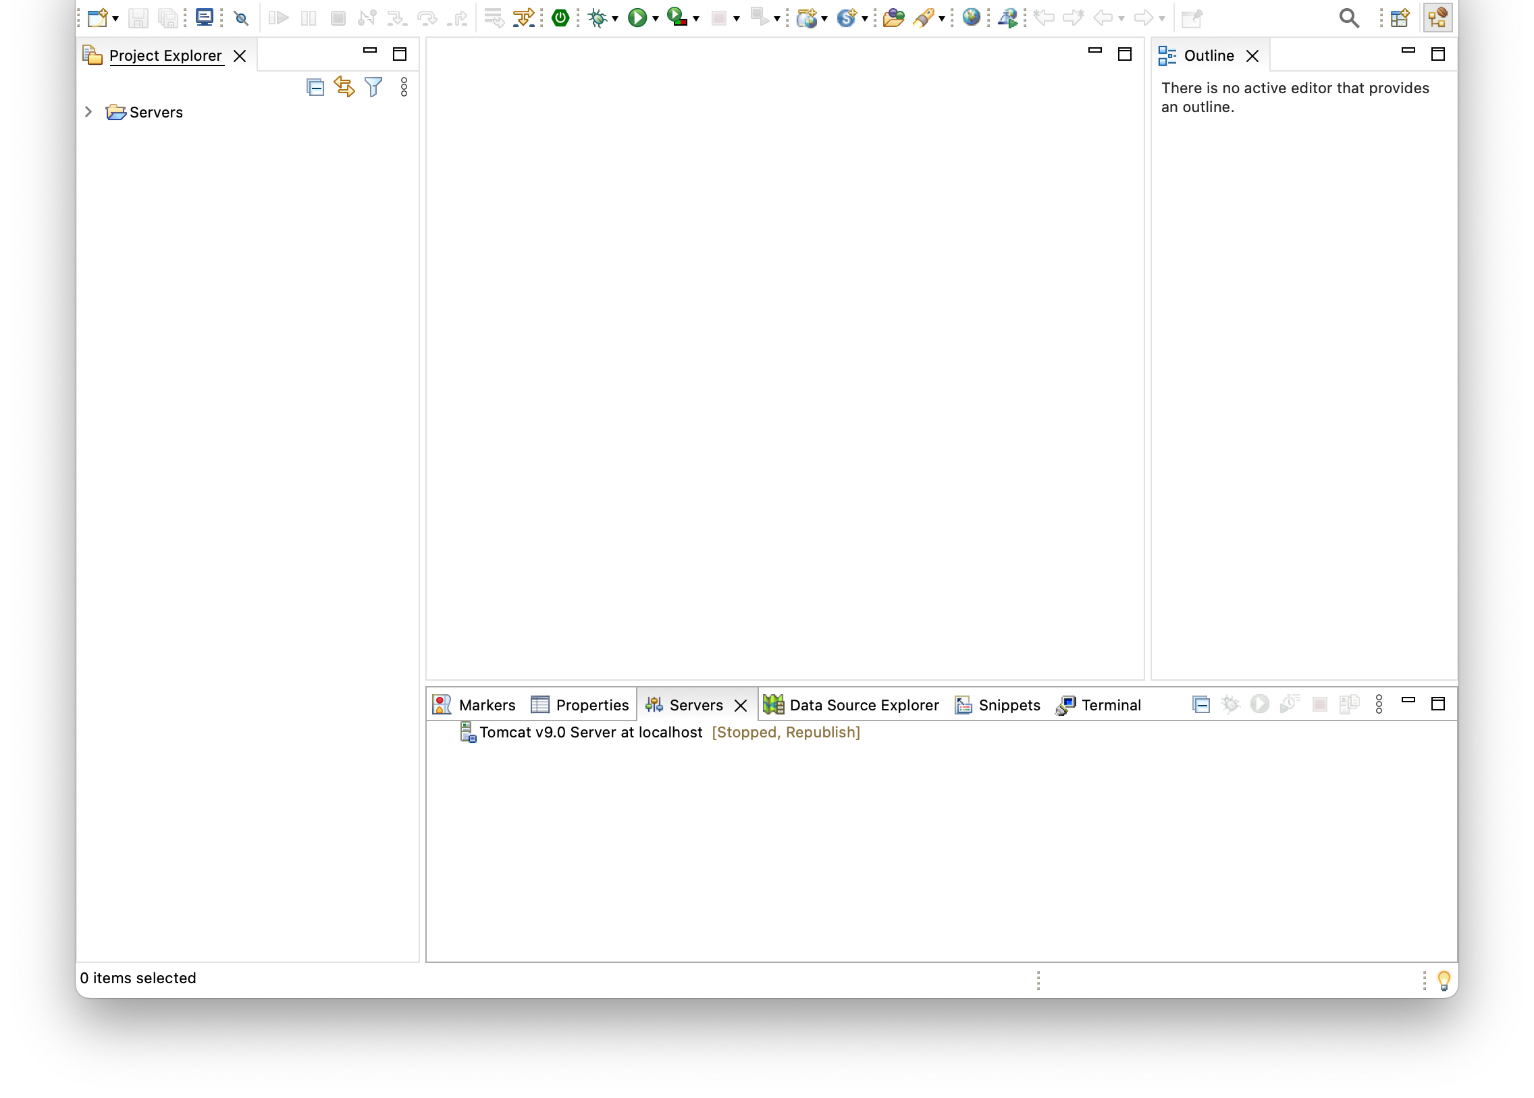Close the Project Explorer view tab

pos(239,56)
